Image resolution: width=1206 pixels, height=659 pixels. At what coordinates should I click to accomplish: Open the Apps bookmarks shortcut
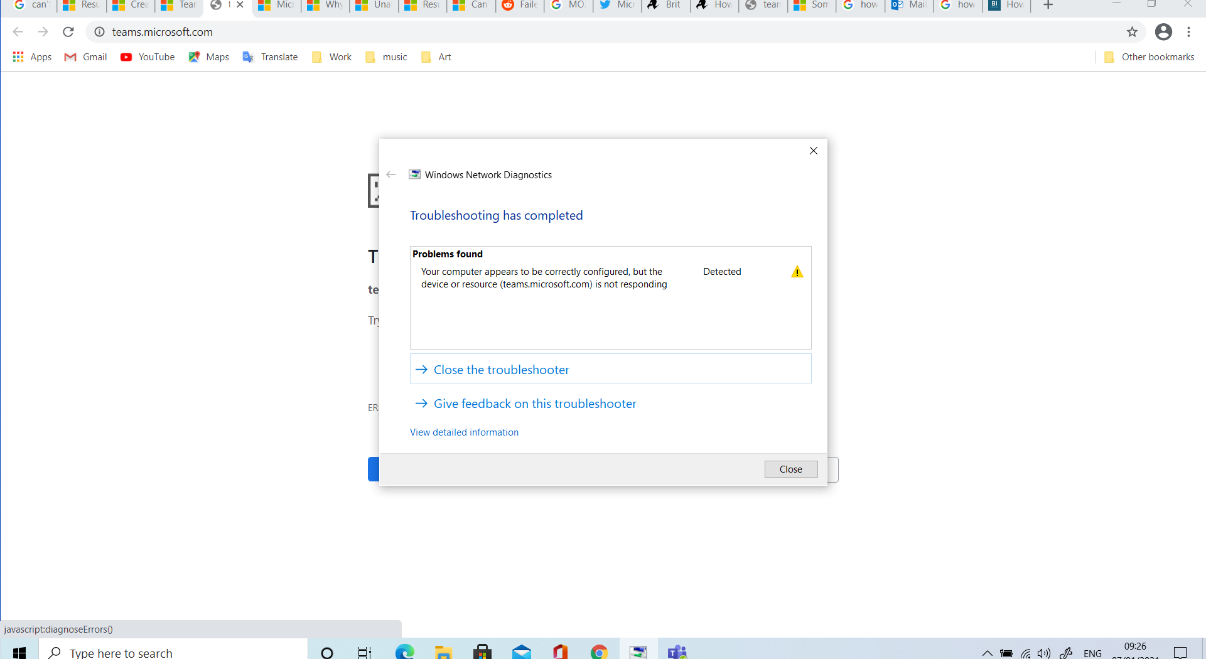pos(32,57)
